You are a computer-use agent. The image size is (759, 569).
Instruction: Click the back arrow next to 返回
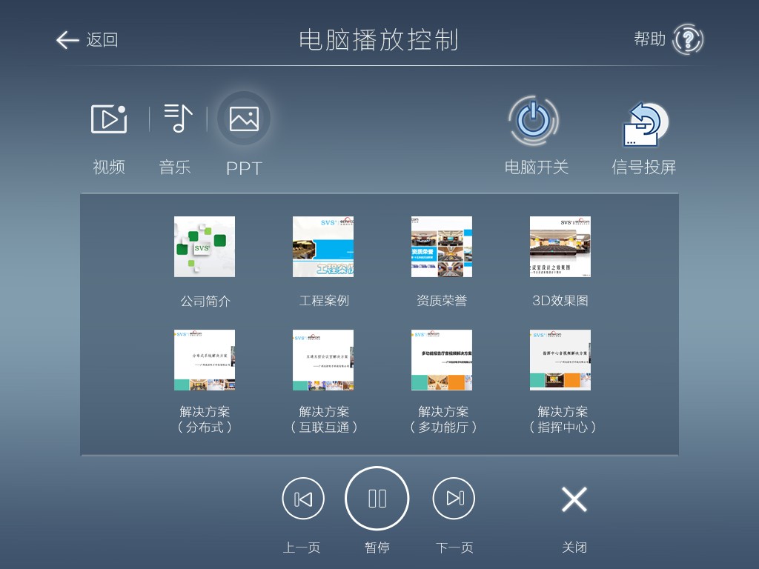pyautogui.click(x=67, y=41)
